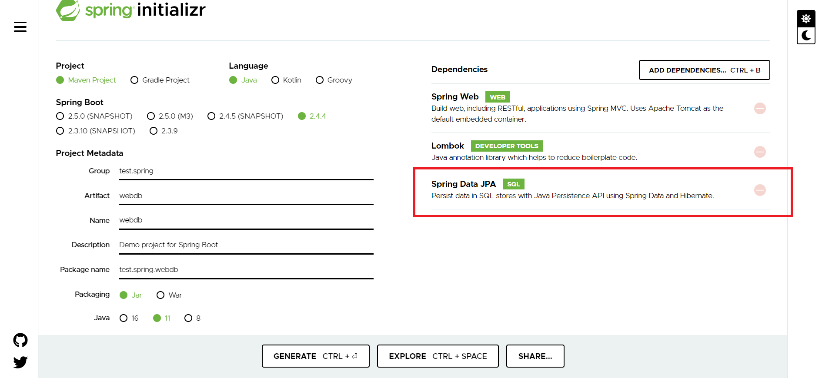
Task: Select Maven Project radio option
Action: [x=86, y=80]
